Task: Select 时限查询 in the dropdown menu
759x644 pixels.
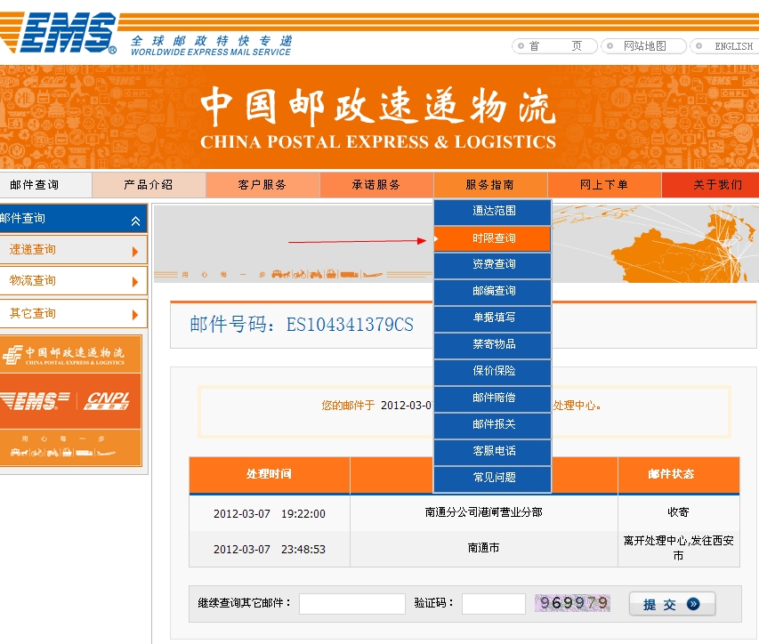Action: [493, 238]
